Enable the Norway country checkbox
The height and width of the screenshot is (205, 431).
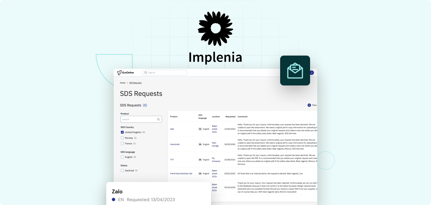[122, 138]
